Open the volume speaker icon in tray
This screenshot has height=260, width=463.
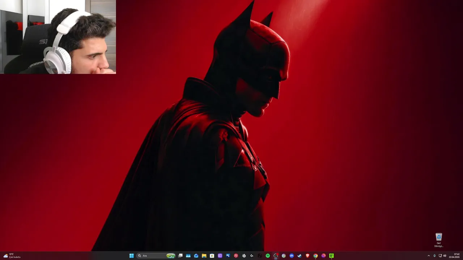445,256
